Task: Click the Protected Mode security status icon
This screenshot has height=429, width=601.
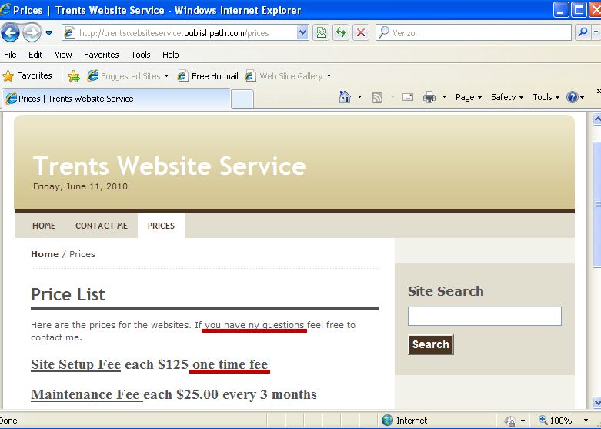Action: click(509, 421)
